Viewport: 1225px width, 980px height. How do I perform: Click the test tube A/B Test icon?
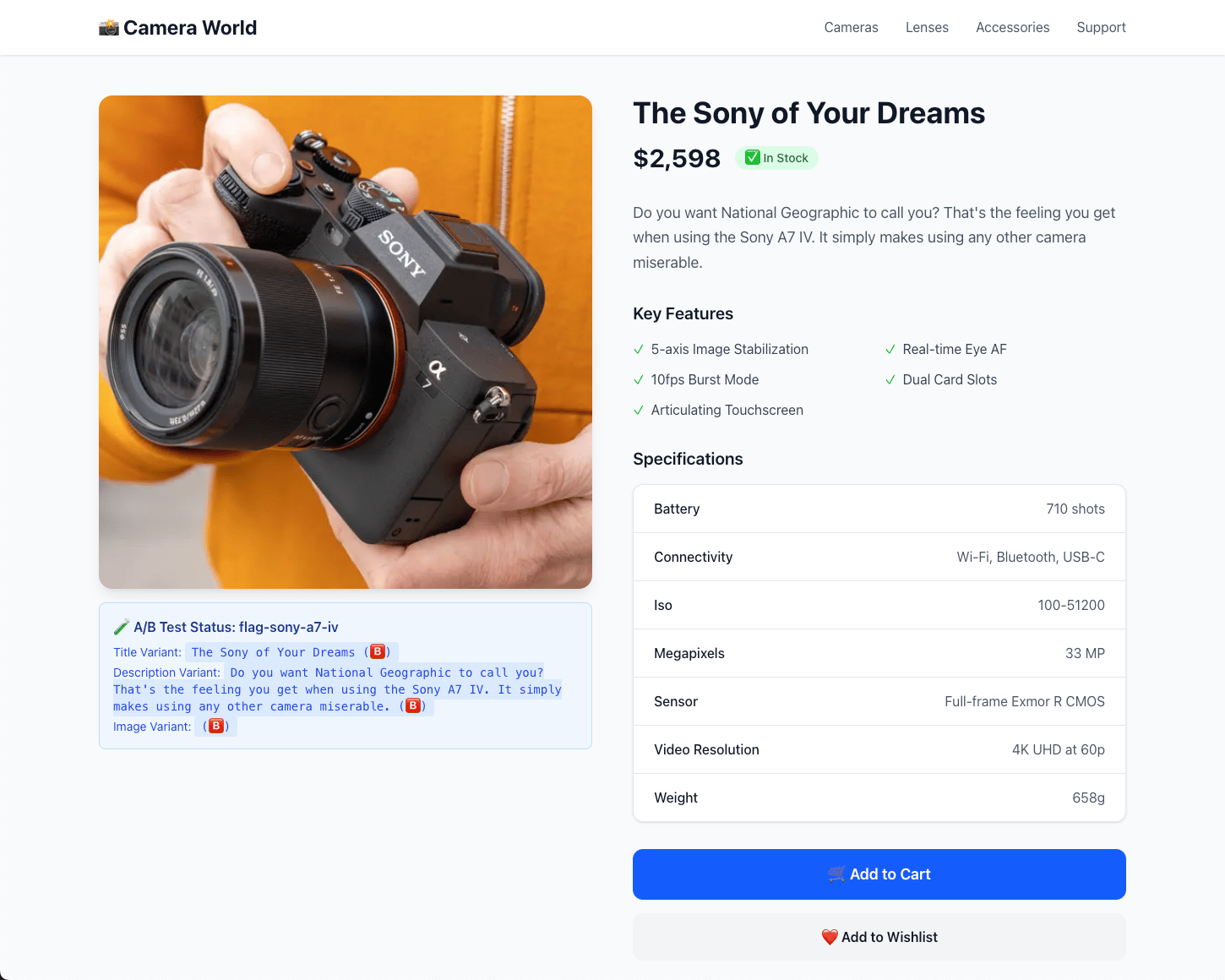(x=122, y=627)
